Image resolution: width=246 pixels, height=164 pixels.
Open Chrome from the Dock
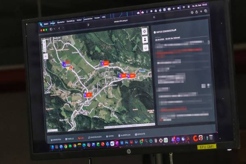[x=66, y=147]
